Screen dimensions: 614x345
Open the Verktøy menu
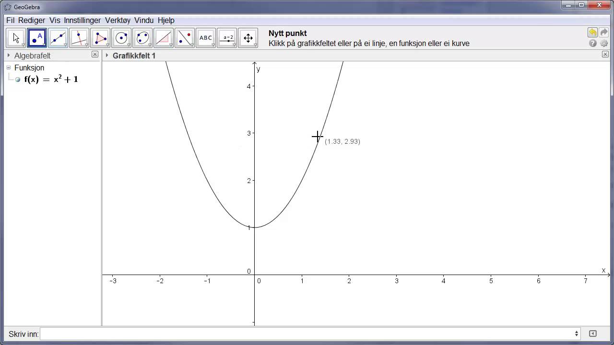[x=118, y=20]
